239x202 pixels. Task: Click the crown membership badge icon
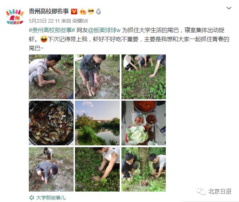tap(83, 12)
